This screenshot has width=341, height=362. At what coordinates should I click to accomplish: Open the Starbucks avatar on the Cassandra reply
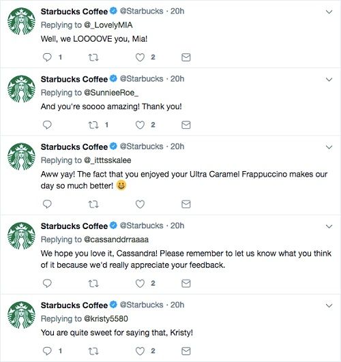pos(22,236)
